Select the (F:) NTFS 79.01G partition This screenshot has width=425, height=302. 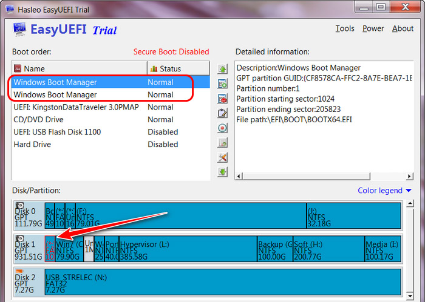tap(191, 215)
